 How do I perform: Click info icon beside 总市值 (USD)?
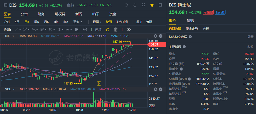click(189, 79)
